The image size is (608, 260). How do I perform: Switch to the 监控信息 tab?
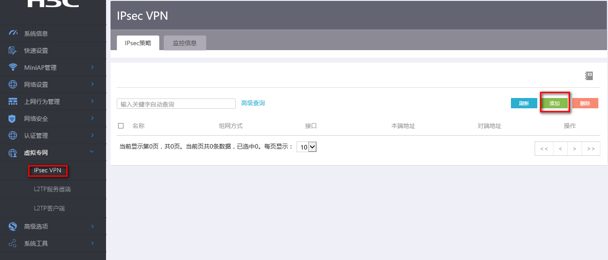(185, 43)
